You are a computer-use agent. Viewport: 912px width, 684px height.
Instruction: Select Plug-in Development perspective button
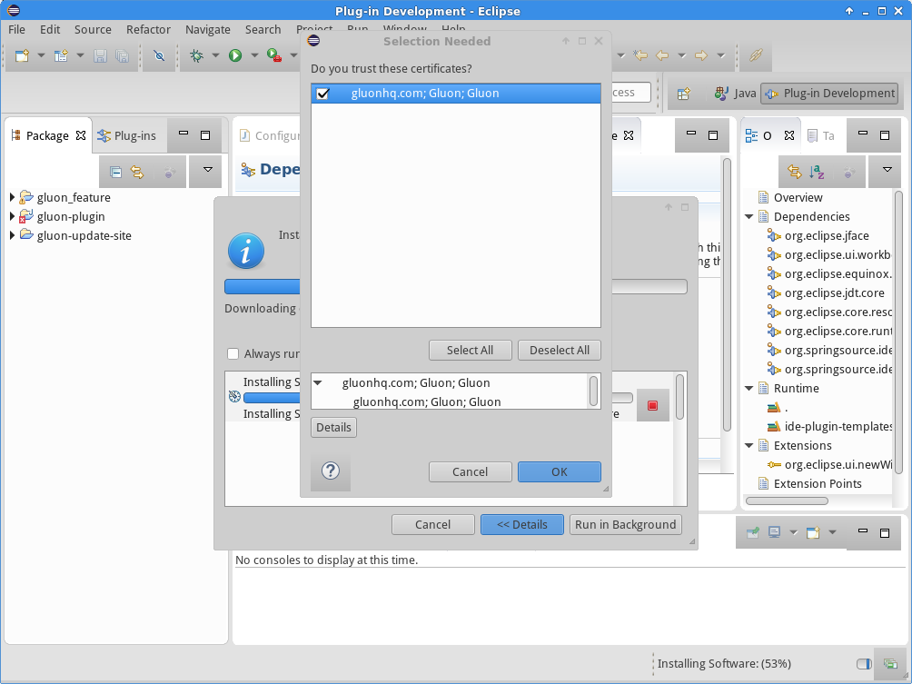[829, 94]
